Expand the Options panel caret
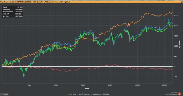The image size is (183, 96). (1, 94)
